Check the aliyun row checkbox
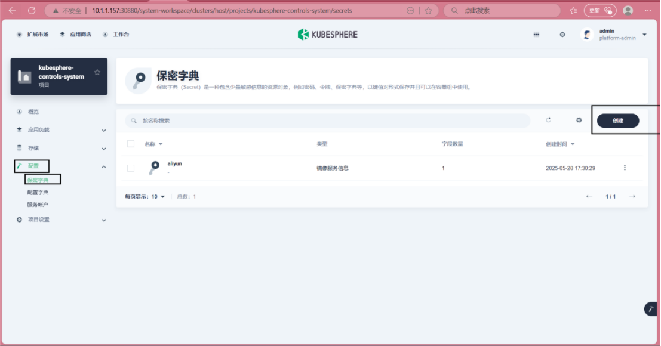Screen dimensions: 661x346 coord(131,168)
